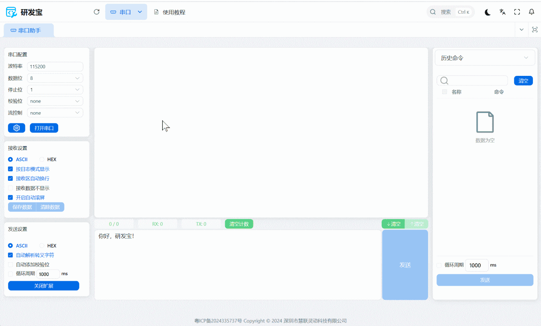This screenshot has width=541, height=326.
Task: Open the 校验位 dropdown
Action: point(55,101)
